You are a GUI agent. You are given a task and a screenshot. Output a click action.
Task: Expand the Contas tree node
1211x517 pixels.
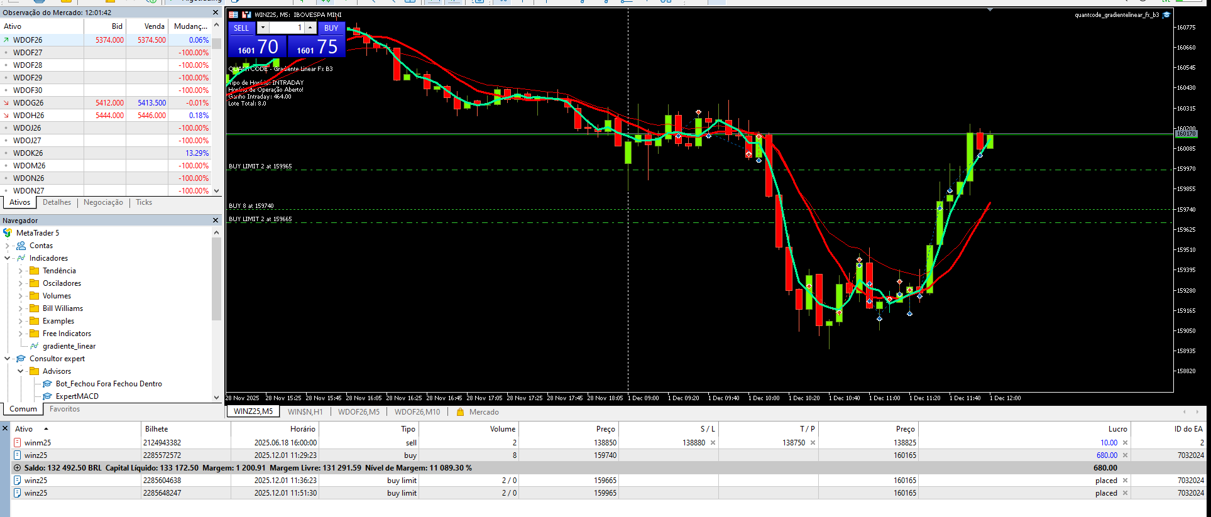click(x=8, y=246)
